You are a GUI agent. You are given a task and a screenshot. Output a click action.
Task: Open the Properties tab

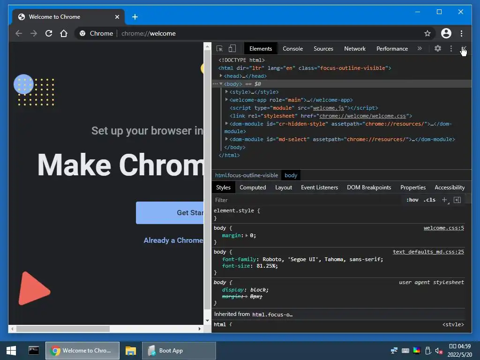pos(413,187)
